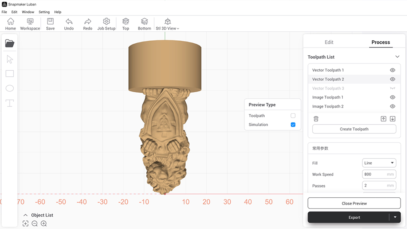
Task: Open the Stl 3D View dropdown
Action: 168,24
